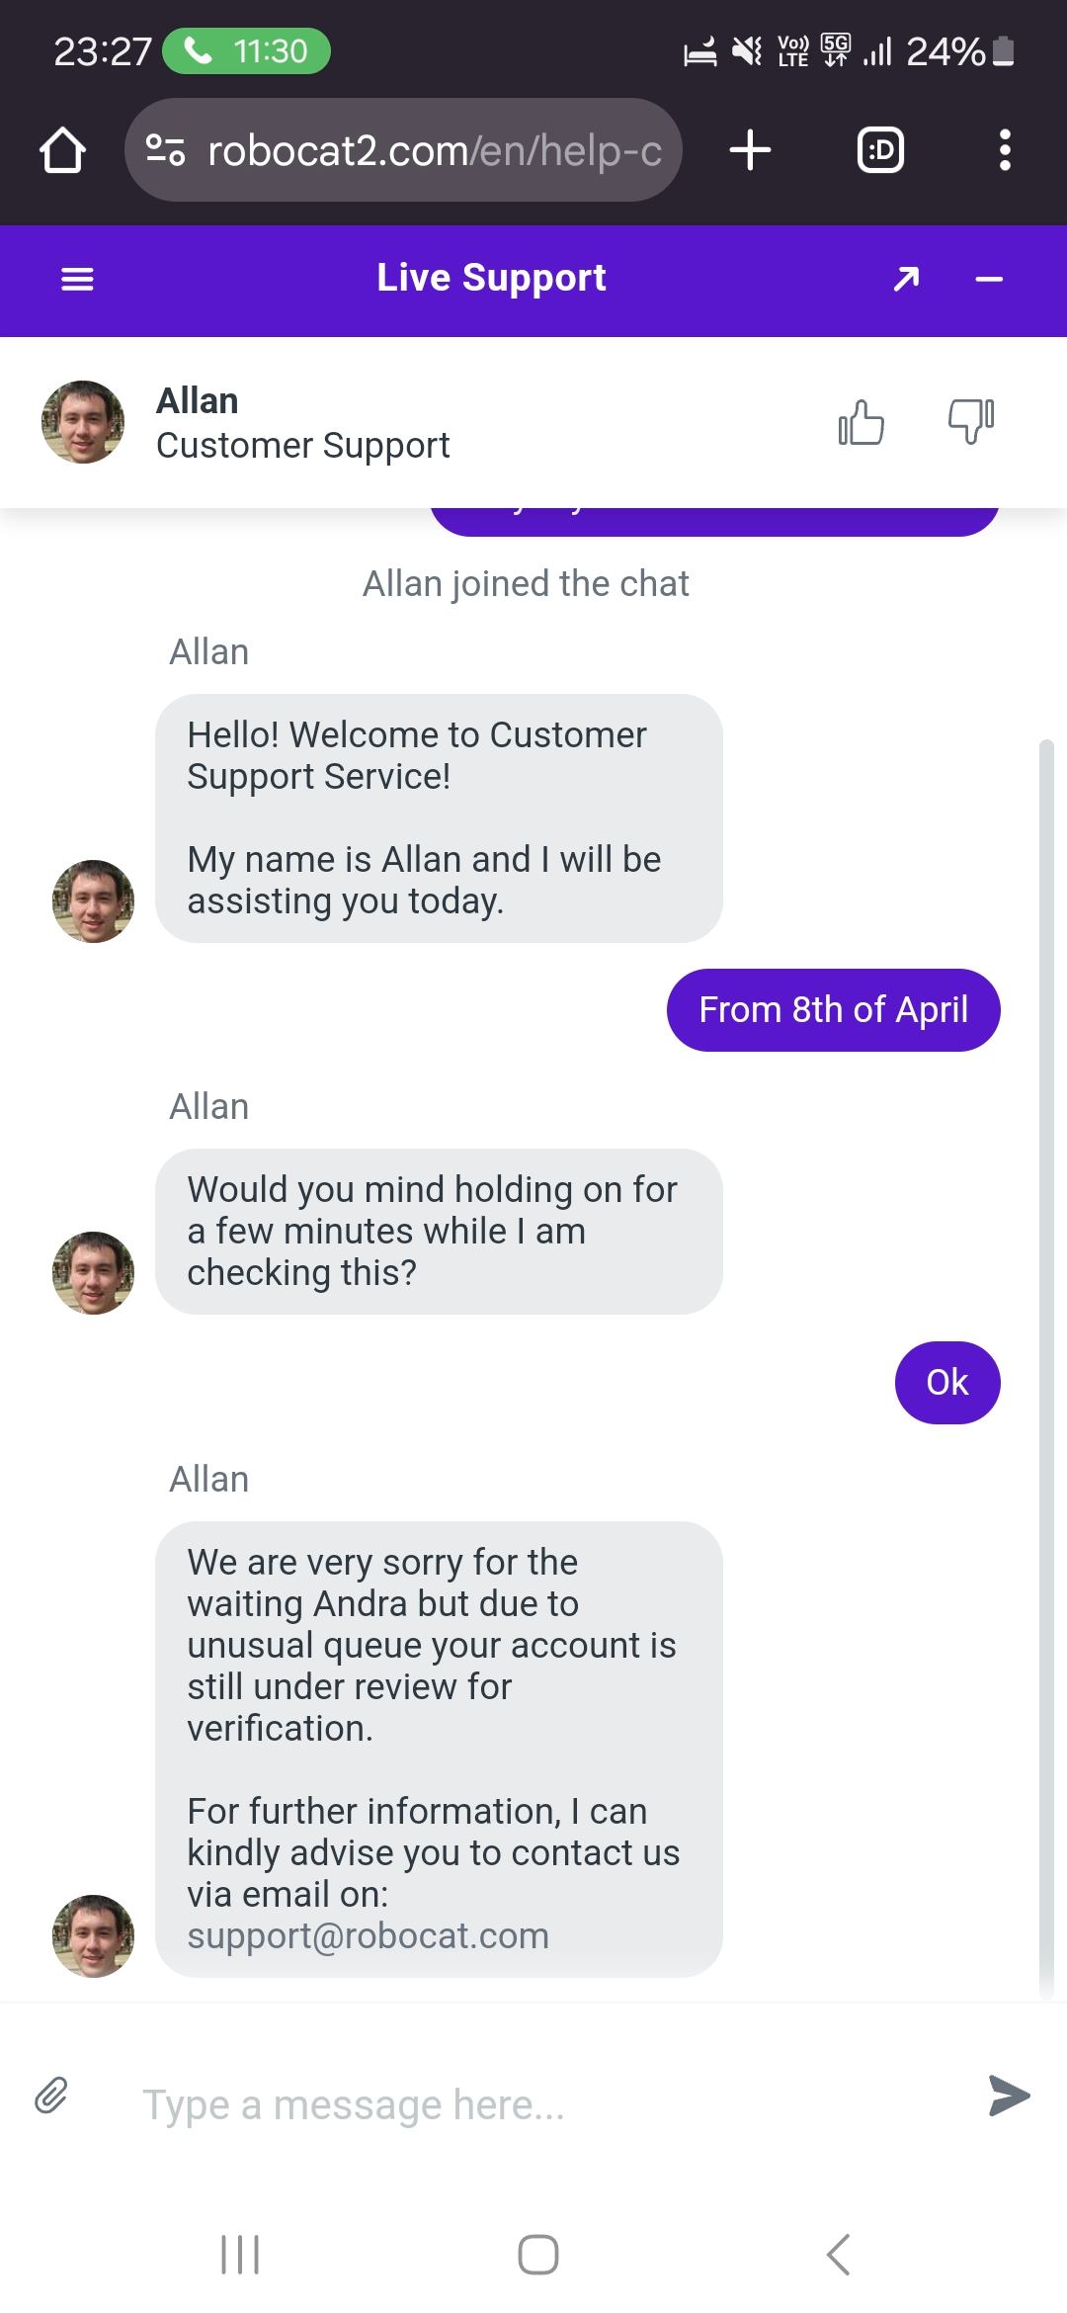Go to browser home page
The width and height of the screenshot is (1067, 2313).
pyautogui.click(x=62, y=150)
